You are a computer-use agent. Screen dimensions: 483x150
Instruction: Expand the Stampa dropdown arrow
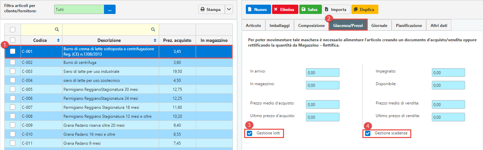(x=229, y=10)
